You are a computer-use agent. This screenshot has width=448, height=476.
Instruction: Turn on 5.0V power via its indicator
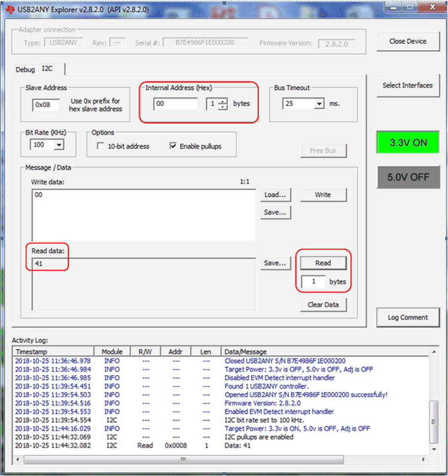[x=408, y=177]
